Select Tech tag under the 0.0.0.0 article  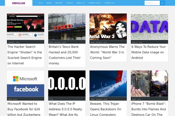[x=51, y=99]
